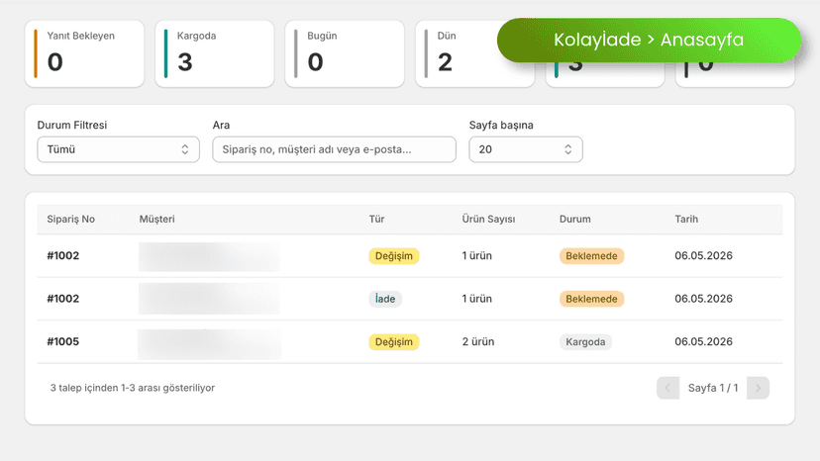This screenshot has width=820, height=461.
Task: Select the Değişim badge in the first #1002 row
Action: (394, 256)
